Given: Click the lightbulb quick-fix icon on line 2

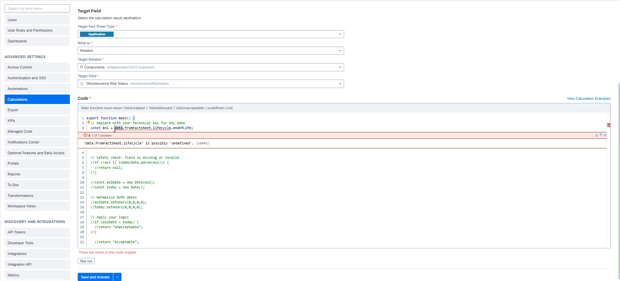Looking at the screenshot, I should [88, 123].
